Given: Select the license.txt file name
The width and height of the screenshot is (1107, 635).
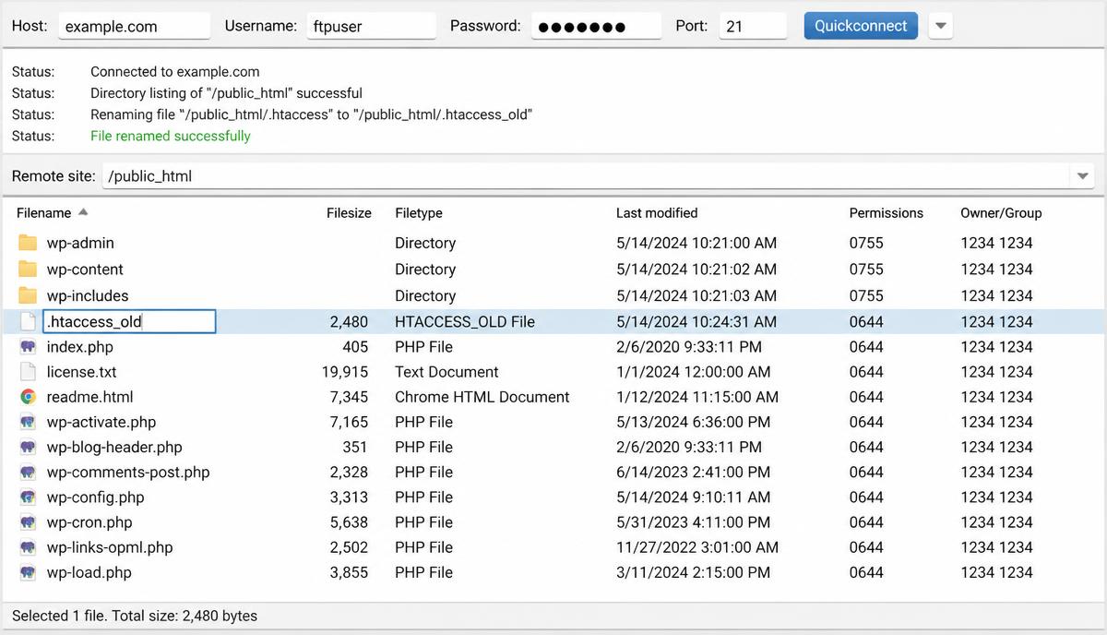Looking at the screenshot, I should pyautogui.click(x=81, y=372).
